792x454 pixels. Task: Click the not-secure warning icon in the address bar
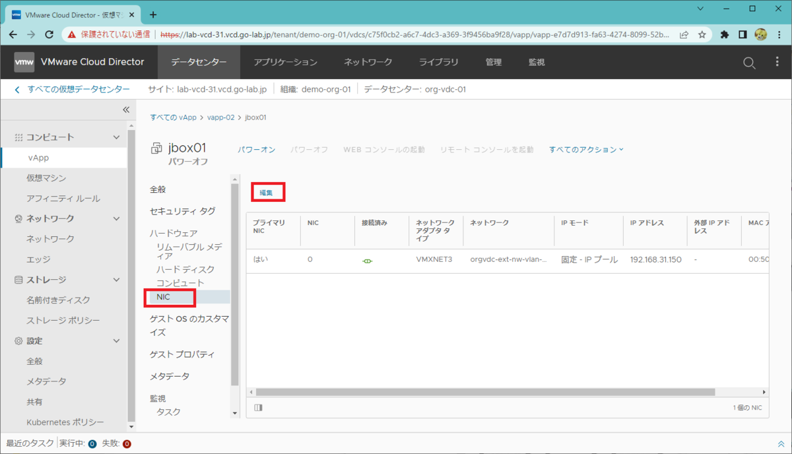pos(73,34)
